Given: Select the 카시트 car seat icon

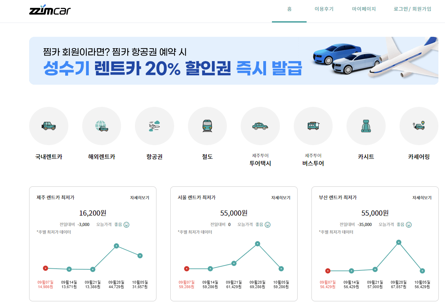Looking at the screenshot, I should [x=366, y=126].
